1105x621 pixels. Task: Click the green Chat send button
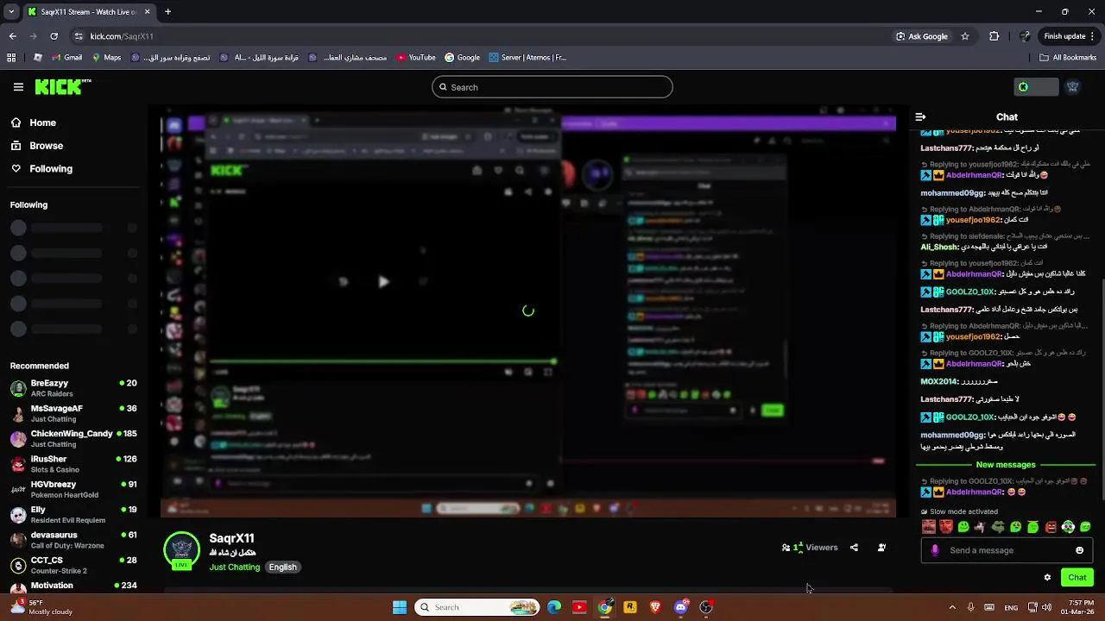coord(1077,578)
